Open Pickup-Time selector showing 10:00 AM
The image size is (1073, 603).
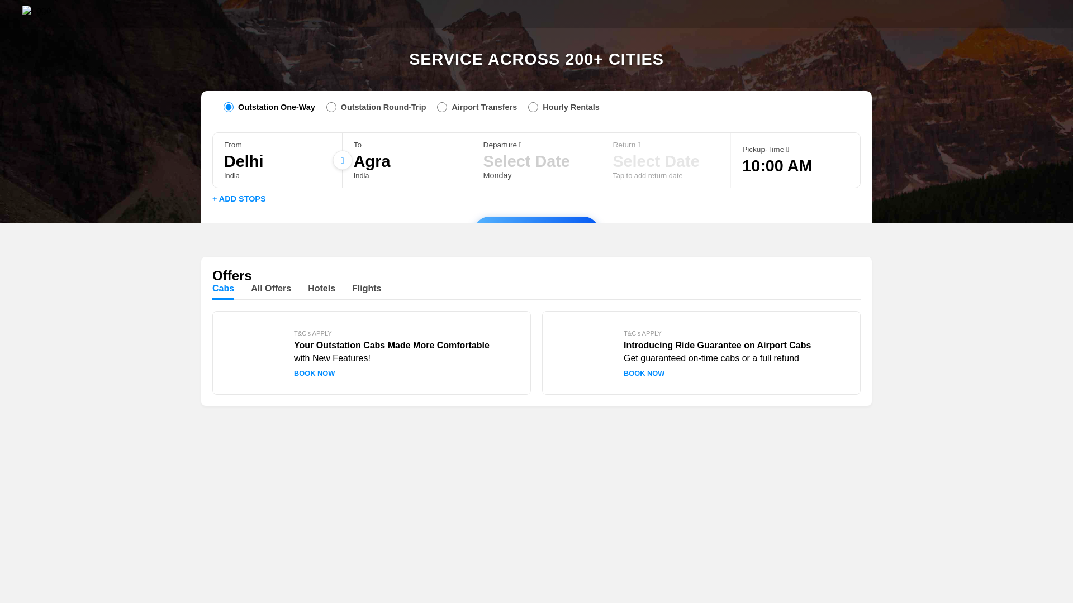[x=795, y=160]
